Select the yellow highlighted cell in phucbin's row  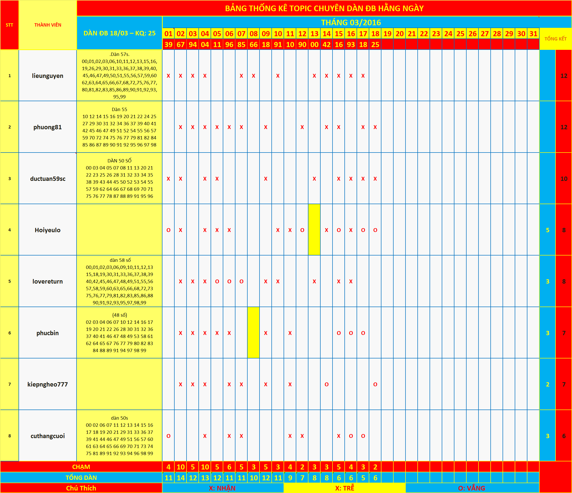(x=253, y=333)
